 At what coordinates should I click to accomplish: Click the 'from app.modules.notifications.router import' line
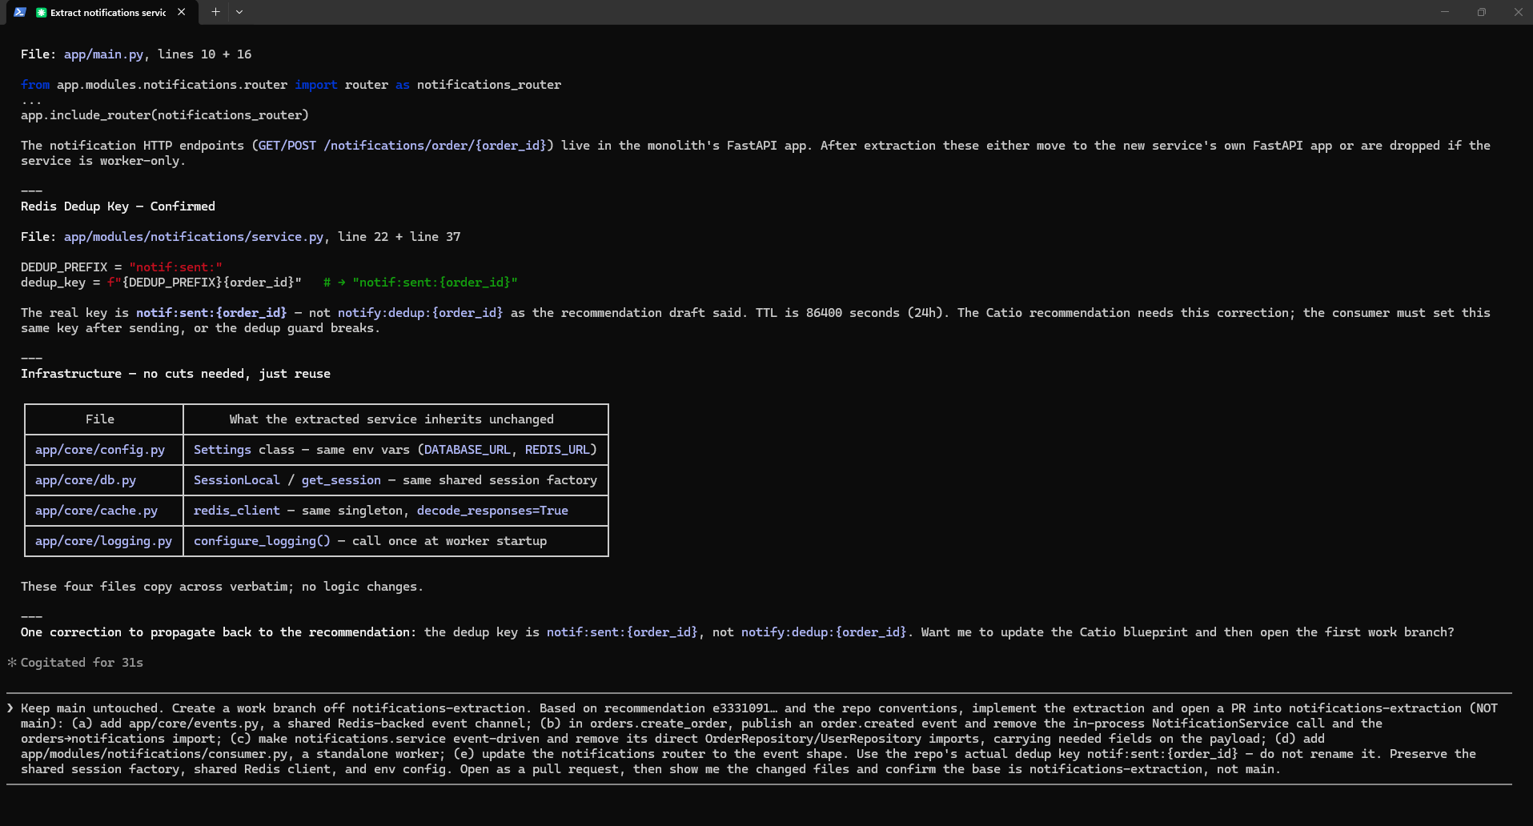[291, 85]
